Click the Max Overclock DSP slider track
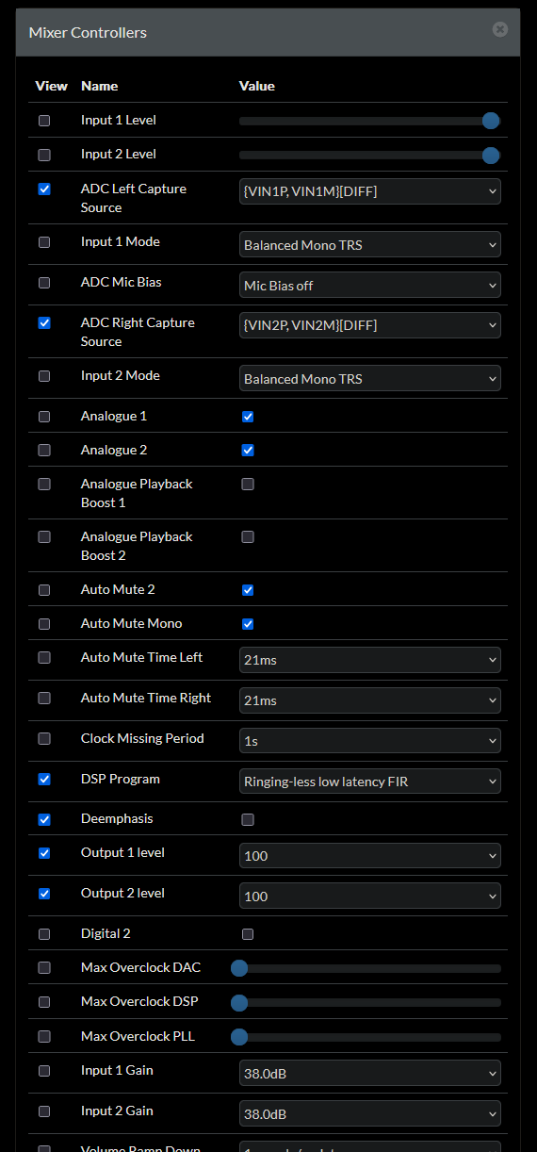The height and width of the screenshot is (1152, 537). 370,1002
